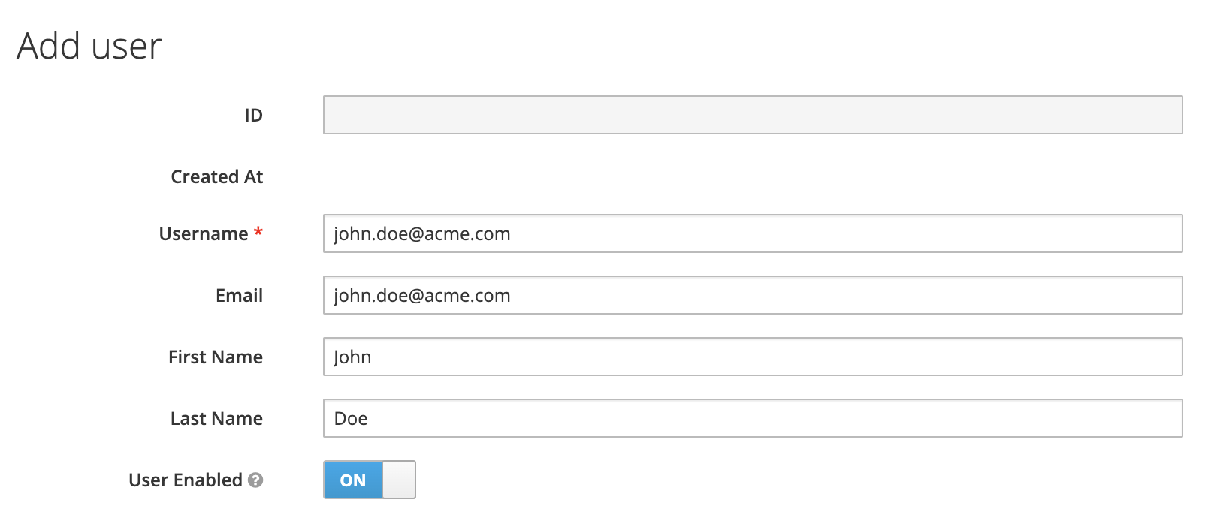This screenshot has width=1229, height=521.
Task: Click the greyed-out ID field
Action: 752,116
